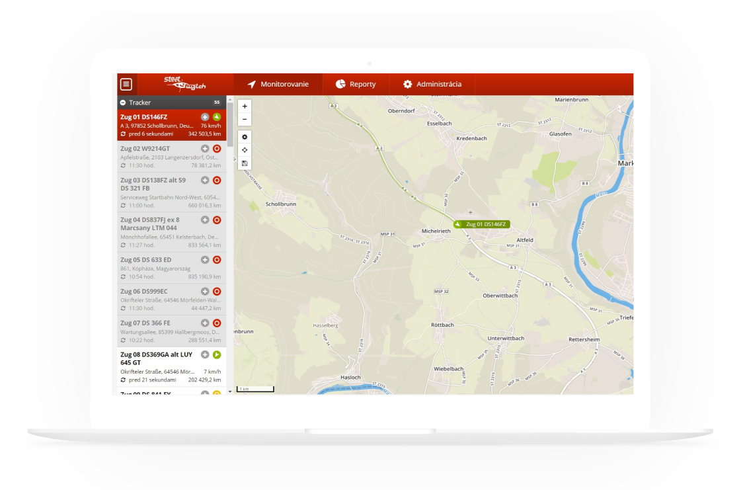Click red stop icon for Zug 04 DS837FJ
This screenshot has width=747, height=490.
[217, 220]
